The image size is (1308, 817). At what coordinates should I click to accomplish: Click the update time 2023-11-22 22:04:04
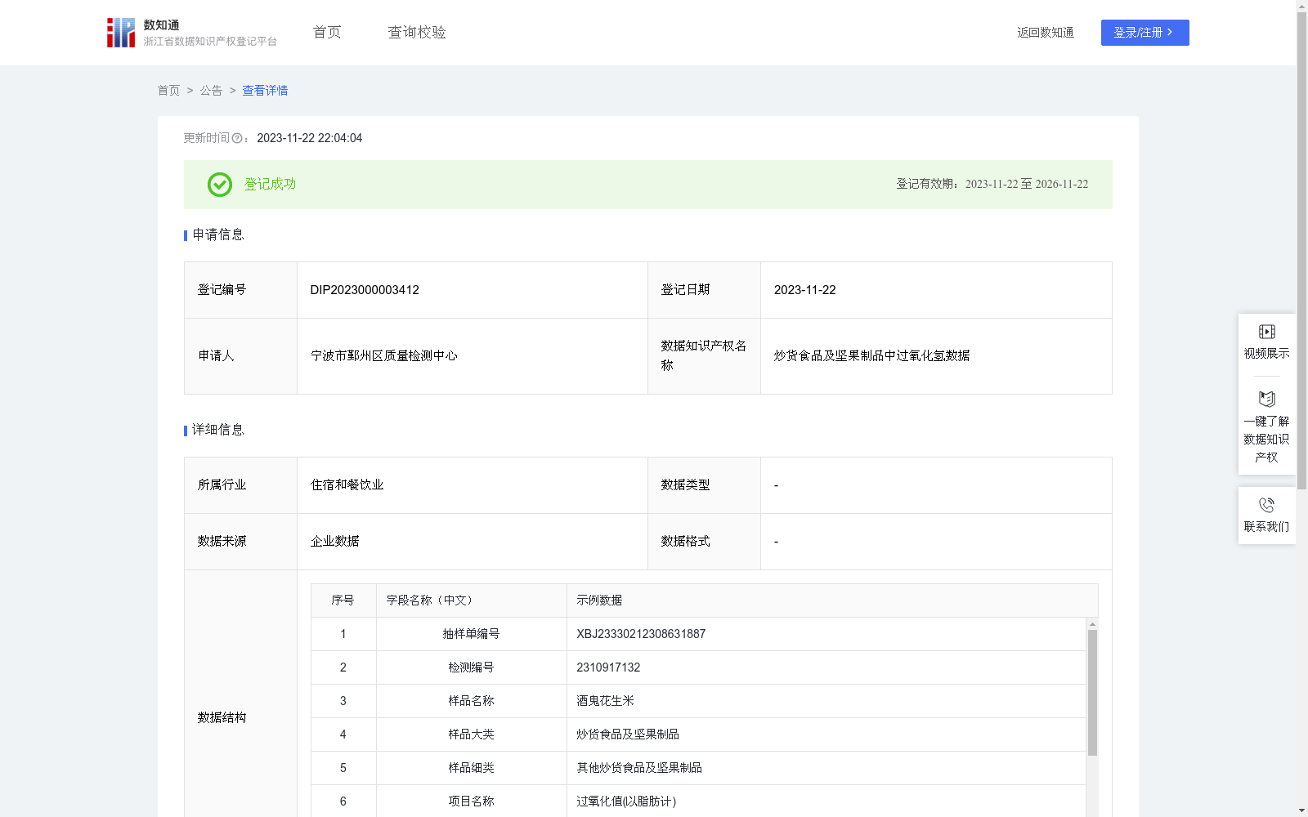point(309,139)
